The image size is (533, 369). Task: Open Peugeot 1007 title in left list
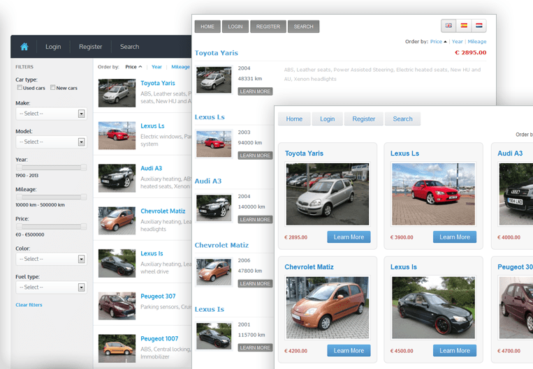point(159,339)
